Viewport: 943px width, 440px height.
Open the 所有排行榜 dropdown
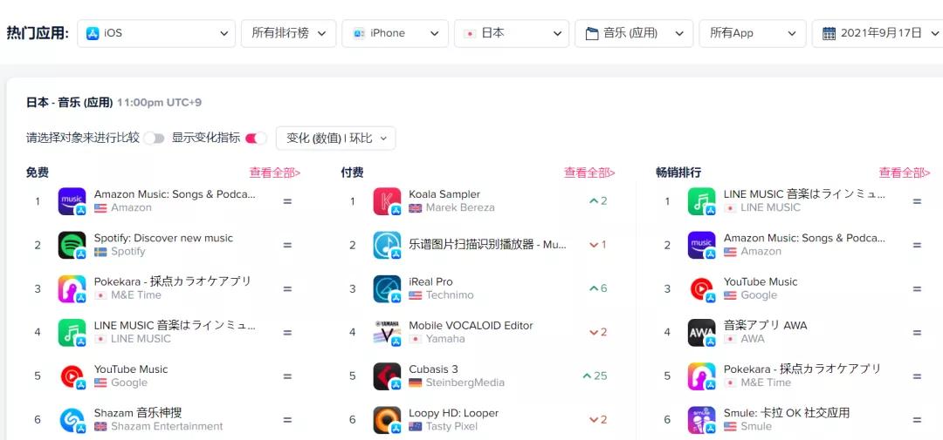(289, 33)
